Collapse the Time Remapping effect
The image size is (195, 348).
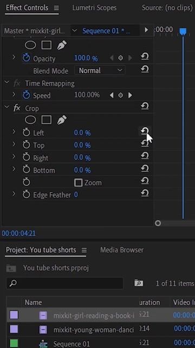tap(7, 82)
